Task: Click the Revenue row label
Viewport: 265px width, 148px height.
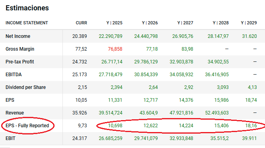Action: 15,113
